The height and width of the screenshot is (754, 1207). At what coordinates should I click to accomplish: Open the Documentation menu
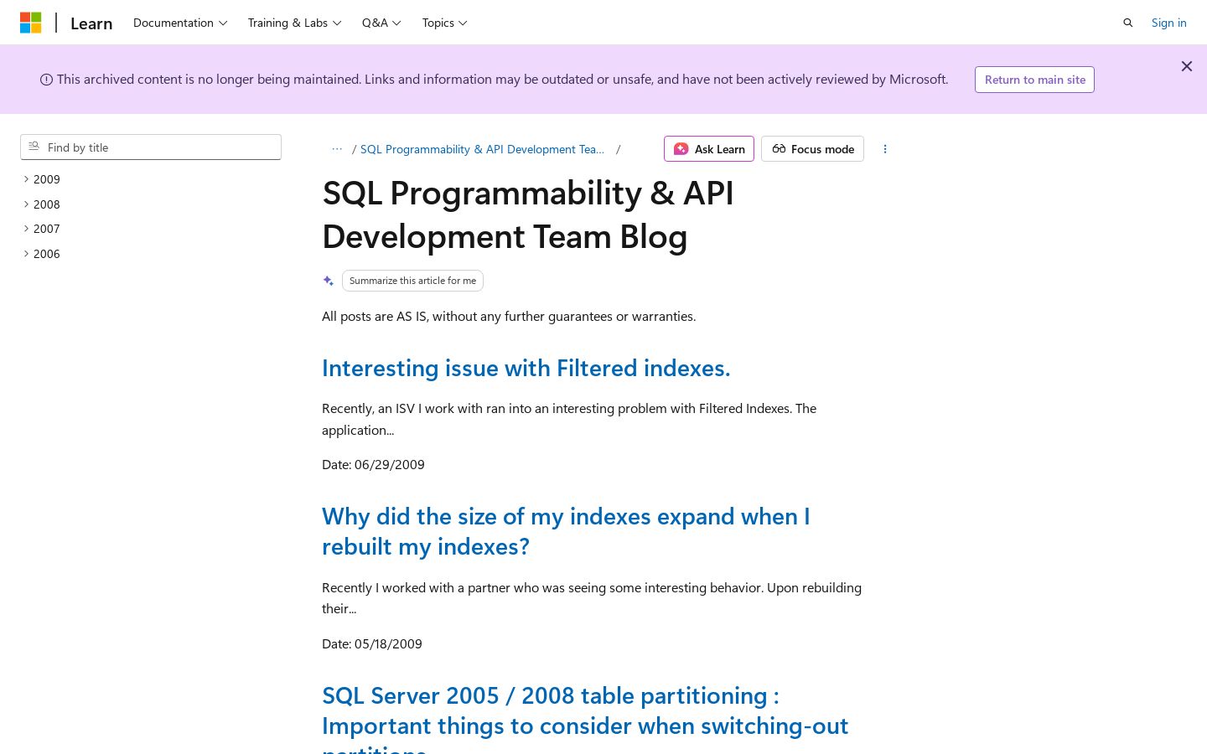coord(180,23)
